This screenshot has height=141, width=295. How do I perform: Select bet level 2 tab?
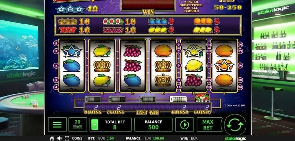tap(117, 99)
